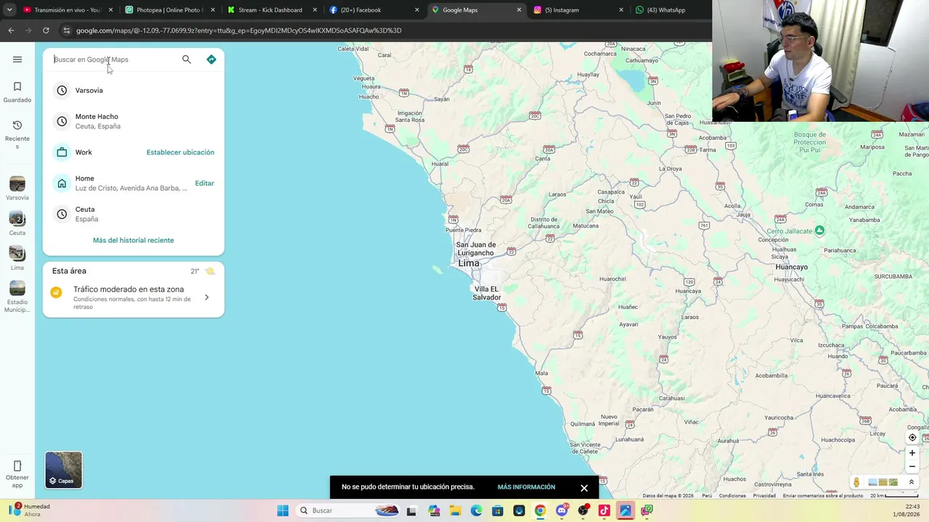The image size is (929, 522).
Task: Center map on your location
Action: click(912, 437)
